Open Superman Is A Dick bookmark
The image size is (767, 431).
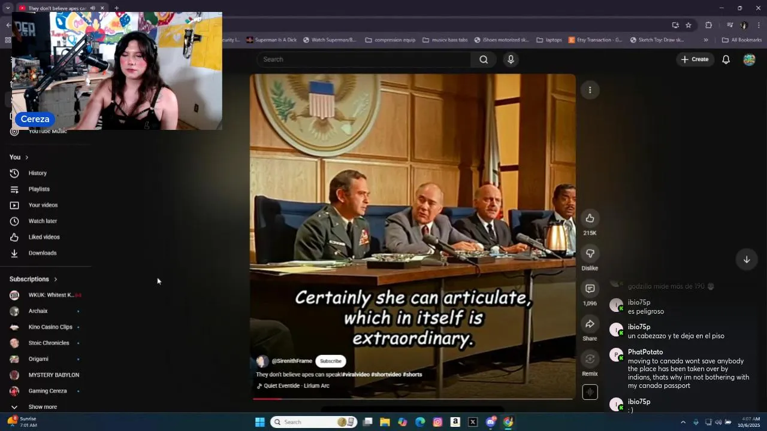click(271, 40)
